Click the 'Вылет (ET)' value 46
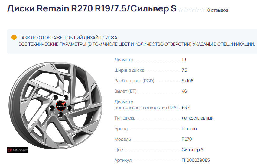 coord(184,91)
